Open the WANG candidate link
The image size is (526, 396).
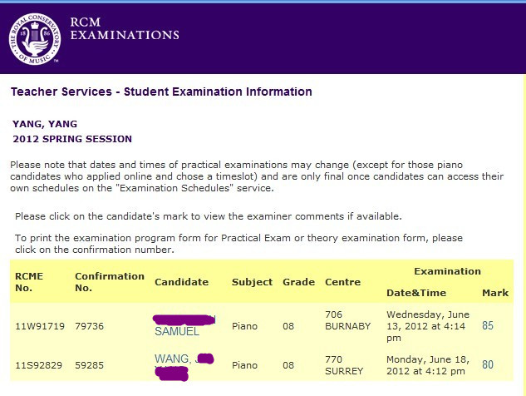tap(184, 366)
